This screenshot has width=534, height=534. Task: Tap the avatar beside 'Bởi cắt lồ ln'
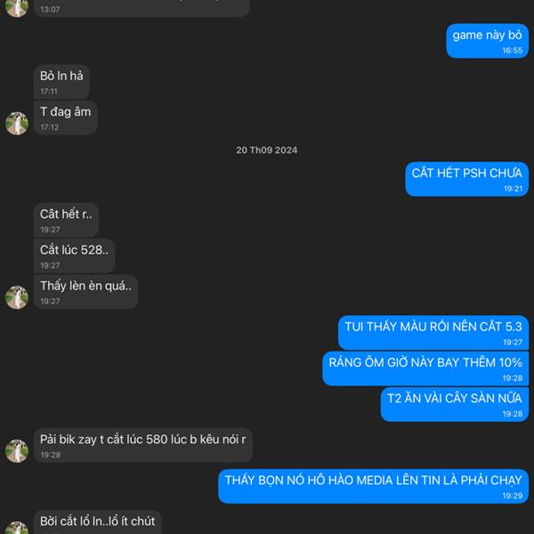17,527
